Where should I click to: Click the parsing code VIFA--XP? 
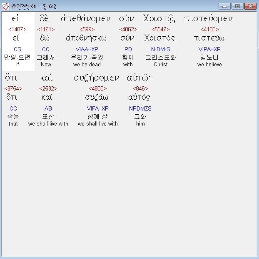pyautogui.click(x=97, y=108)
